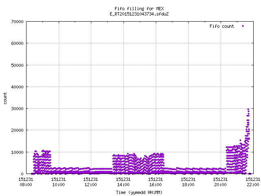Click the y-axis tick value 40000
Screen dimensions: 261x196
17,87
